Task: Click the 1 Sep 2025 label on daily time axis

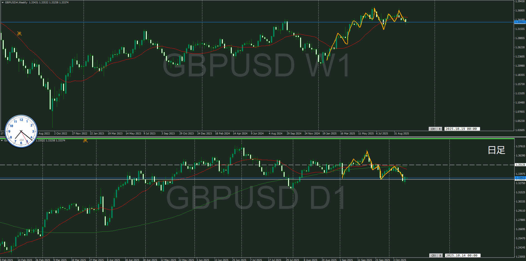Action: 346,260
